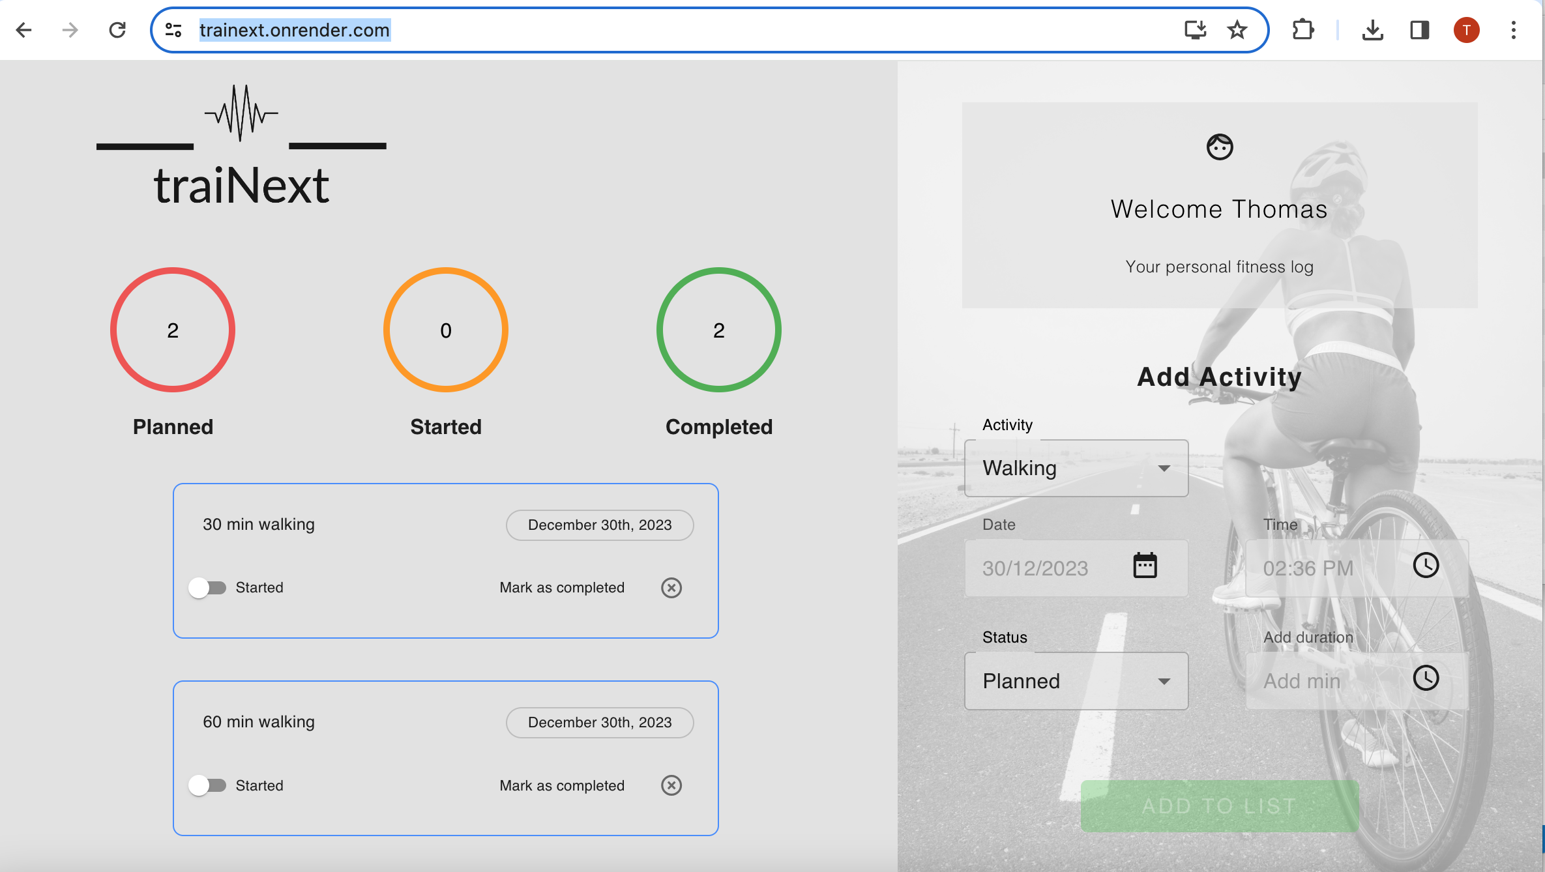Screen dimensions: 1545x872
Task: Open the calendar date picker icon
Action: [x=1145, y=565]
